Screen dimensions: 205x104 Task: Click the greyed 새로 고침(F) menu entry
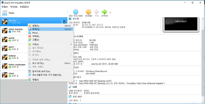click(50, 67)
